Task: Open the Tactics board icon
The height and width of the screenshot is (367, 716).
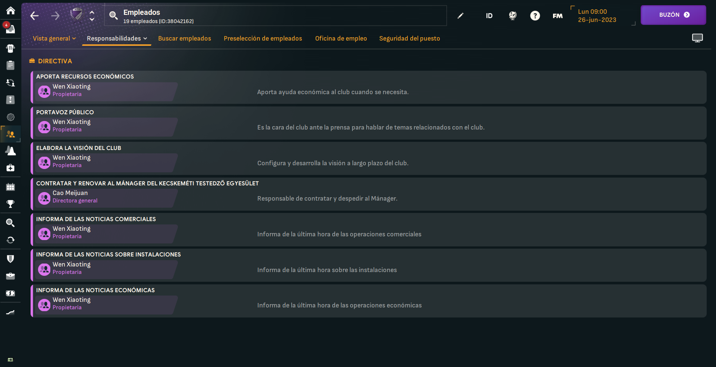Action: coord(10,100)
